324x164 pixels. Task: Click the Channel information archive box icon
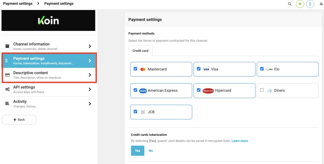coord(7,46)
